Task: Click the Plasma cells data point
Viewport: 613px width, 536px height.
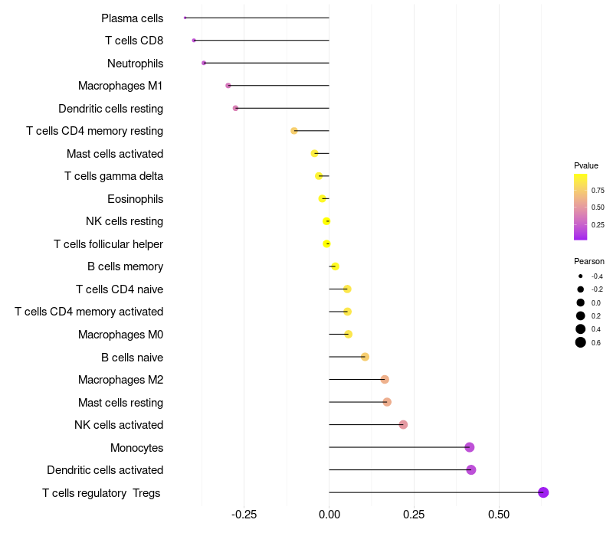Action: [185, 18]
